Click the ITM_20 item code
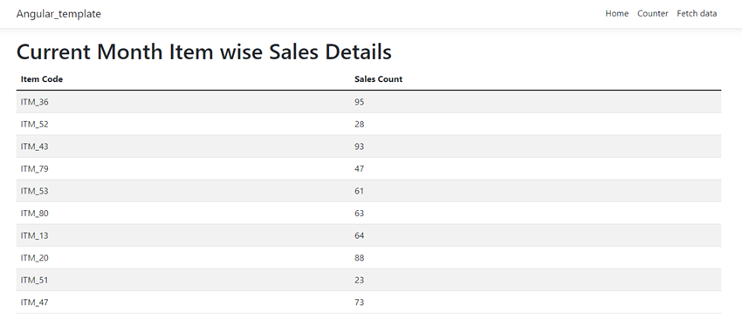This screenshot has height=333, width=742. click(35, 257)
